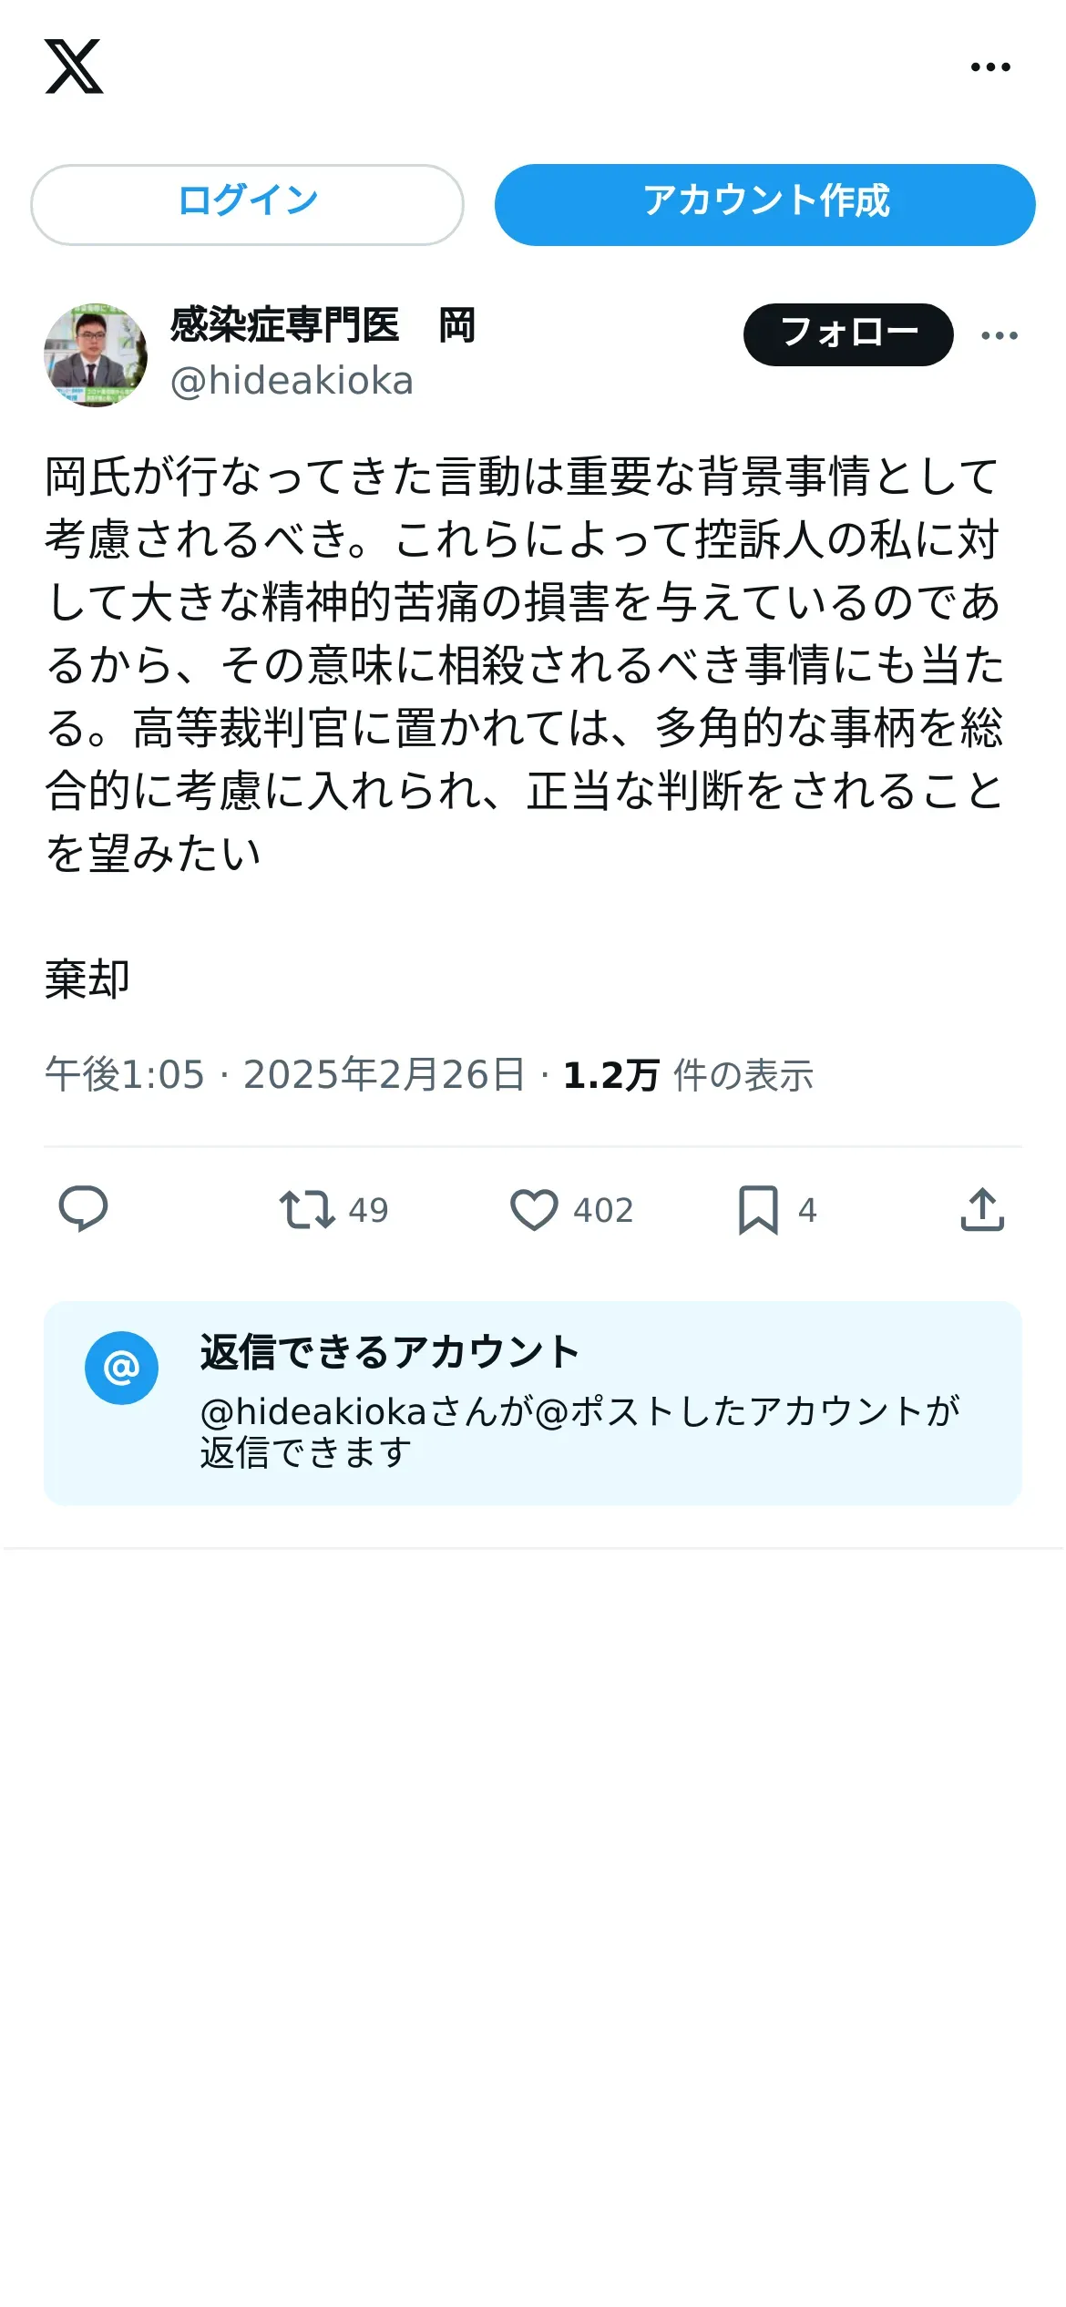Open the author's profile avatar

(96, 355)
